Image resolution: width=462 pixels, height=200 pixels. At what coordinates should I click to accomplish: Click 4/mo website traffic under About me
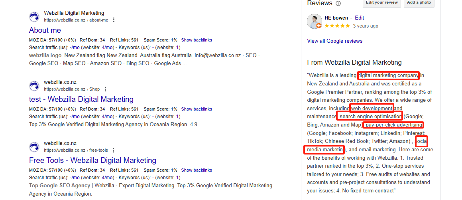(x=107, y=48)
